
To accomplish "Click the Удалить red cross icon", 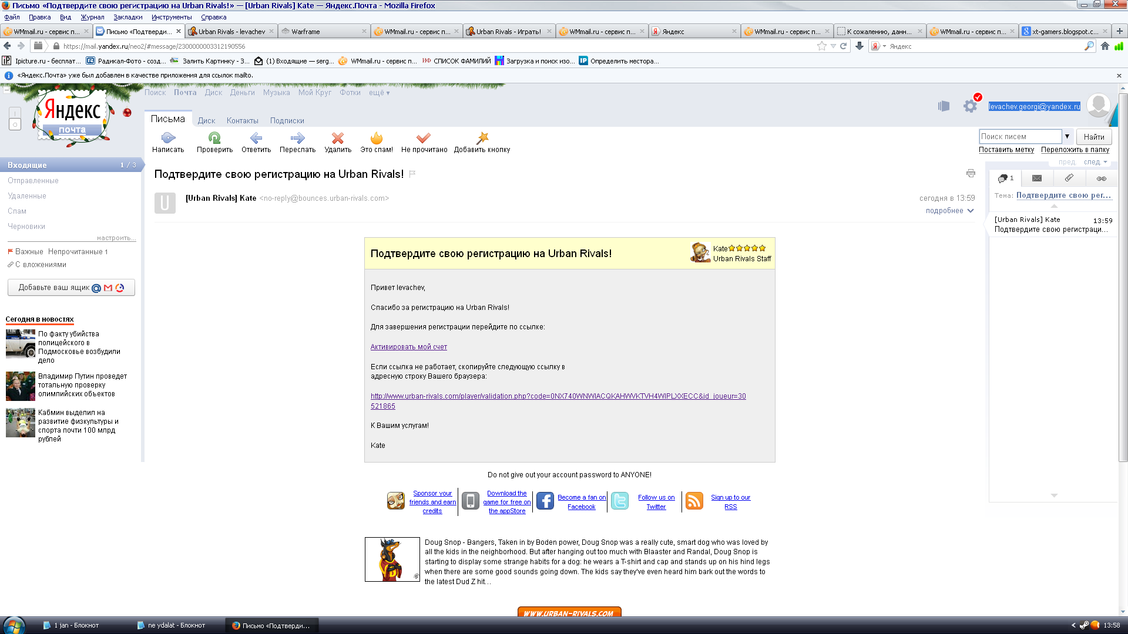I will [338, 139].
